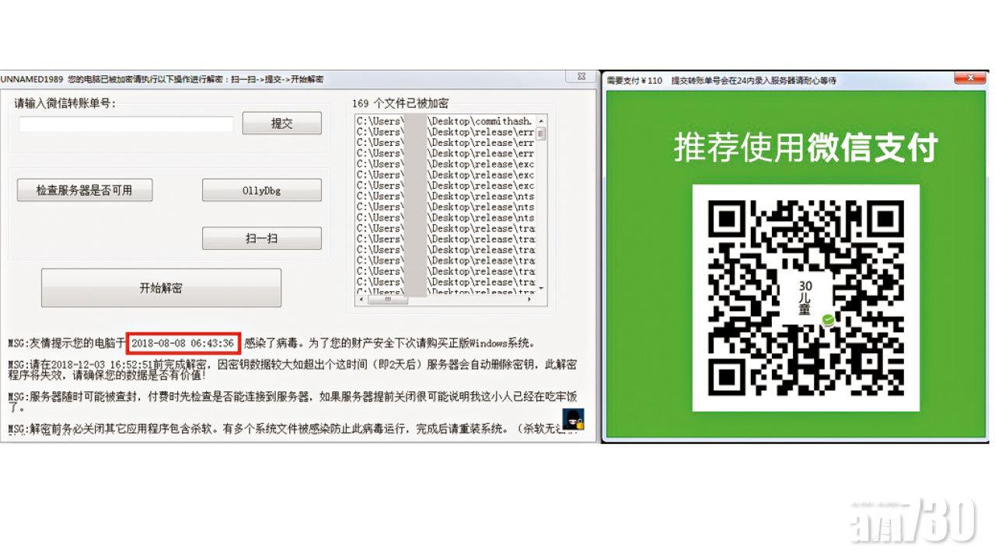Click the right arrow of the horizontal scrollbar

point(529,299)
